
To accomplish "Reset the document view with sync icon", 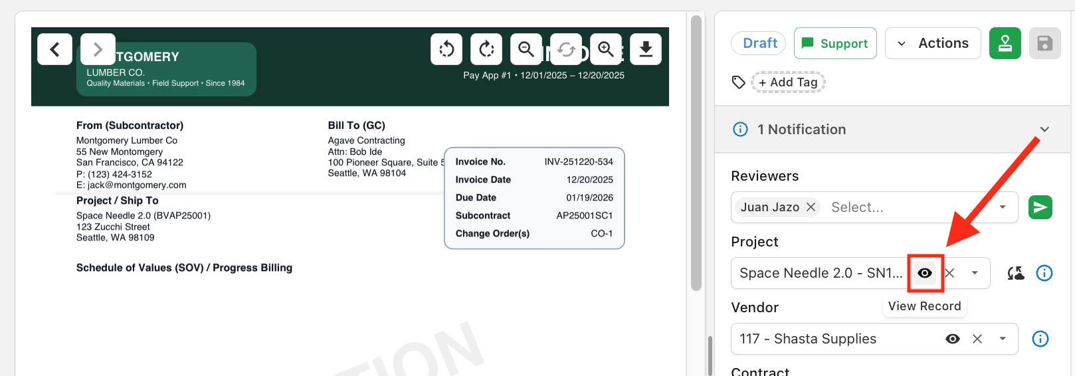I will [566, 49].
